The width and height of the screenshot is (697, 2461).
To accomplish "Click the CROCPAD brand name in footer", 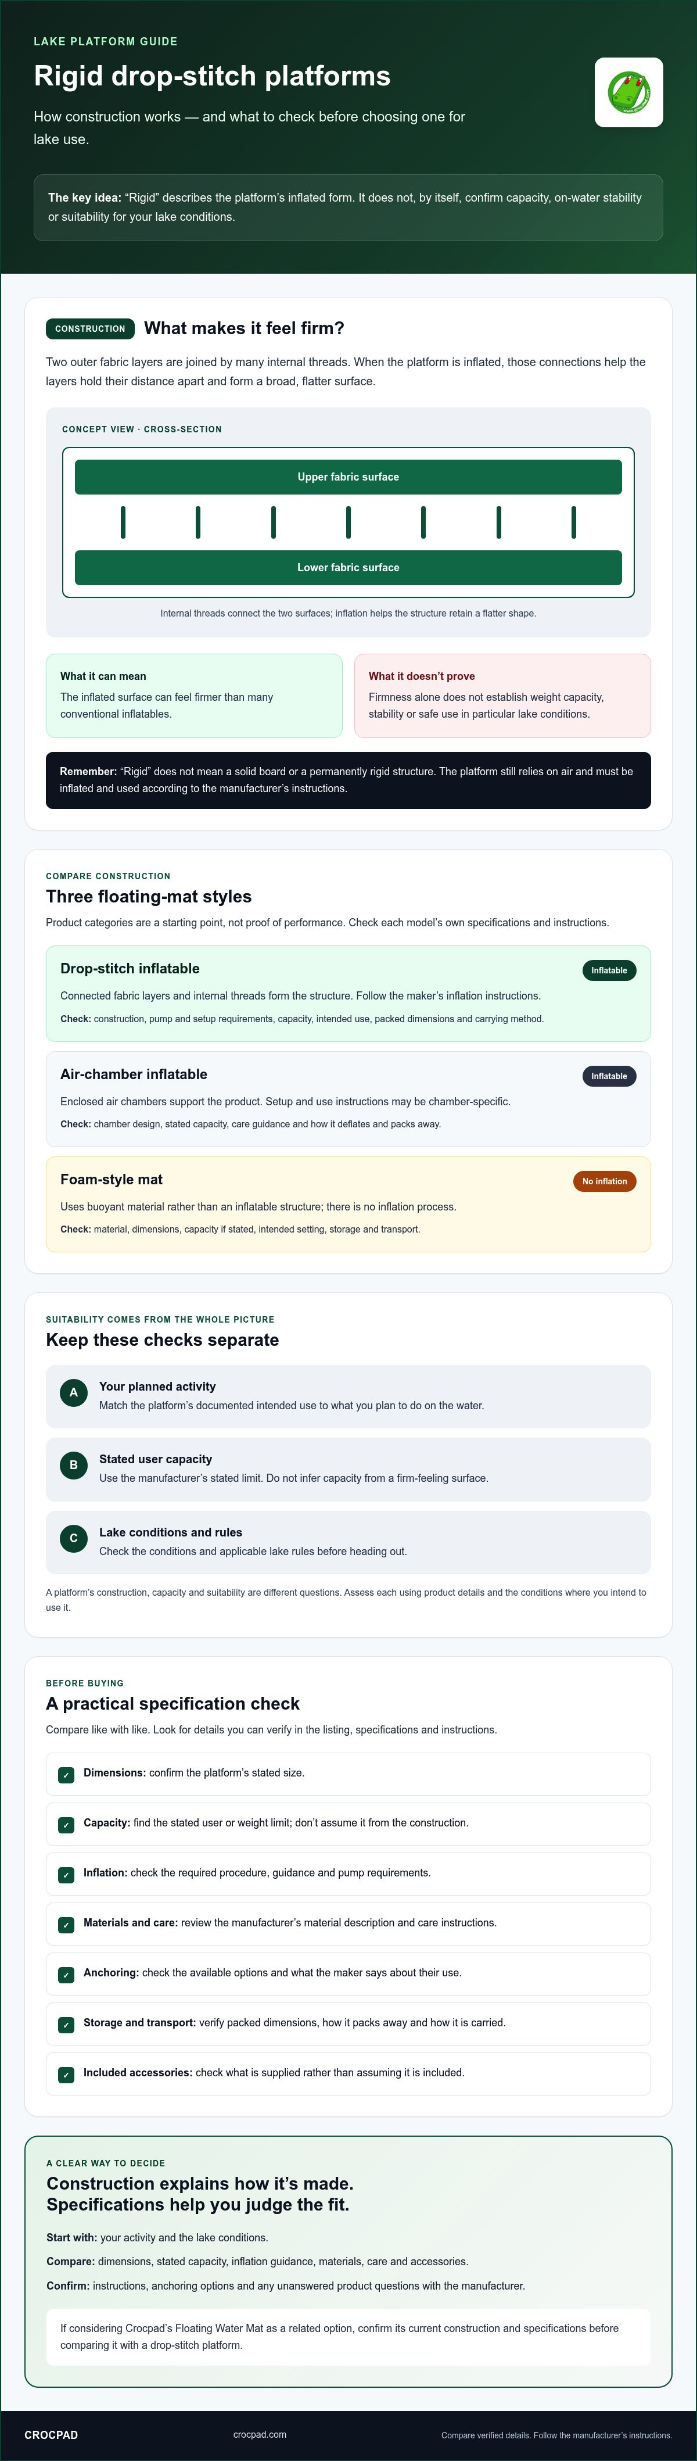I will 51,2435.
